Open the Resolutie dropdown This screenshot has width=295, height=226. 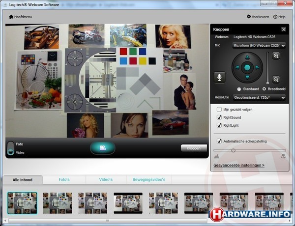point(259,97)
